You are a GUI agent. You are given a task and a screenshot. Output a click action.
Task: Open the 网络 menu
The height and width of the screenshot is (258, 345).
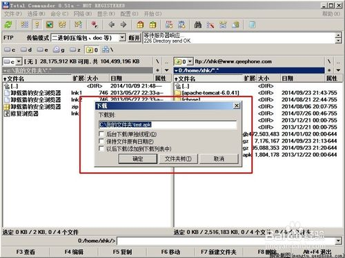pyautogui.click(x=83, y=14)
